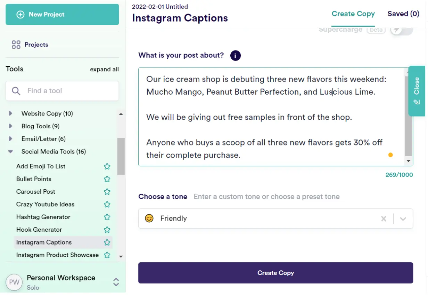
Task: Favorite the Carousel Post tool
Action: (x=107, y=192)
